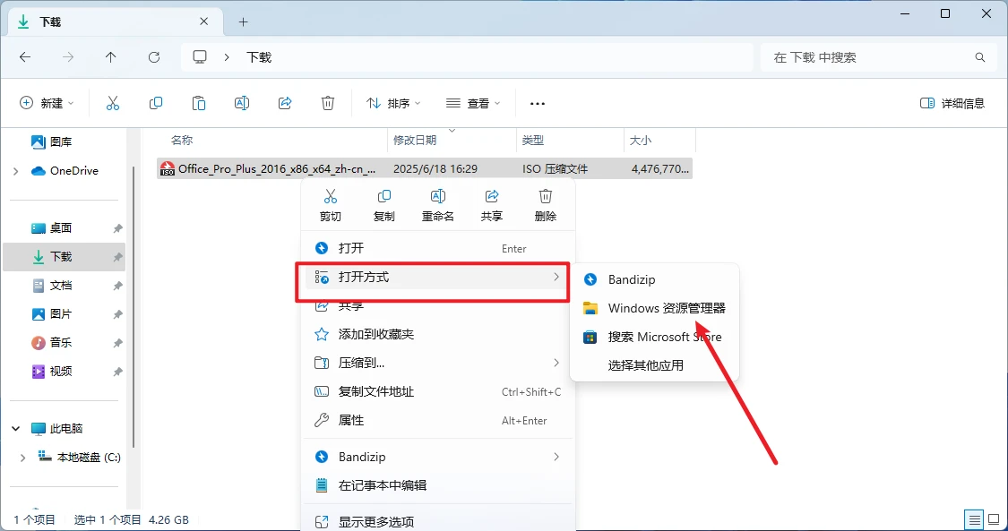Open the 排序 sort dropdown
The height and width of the screenshot is (531, 1008).
tap(393, 103)
